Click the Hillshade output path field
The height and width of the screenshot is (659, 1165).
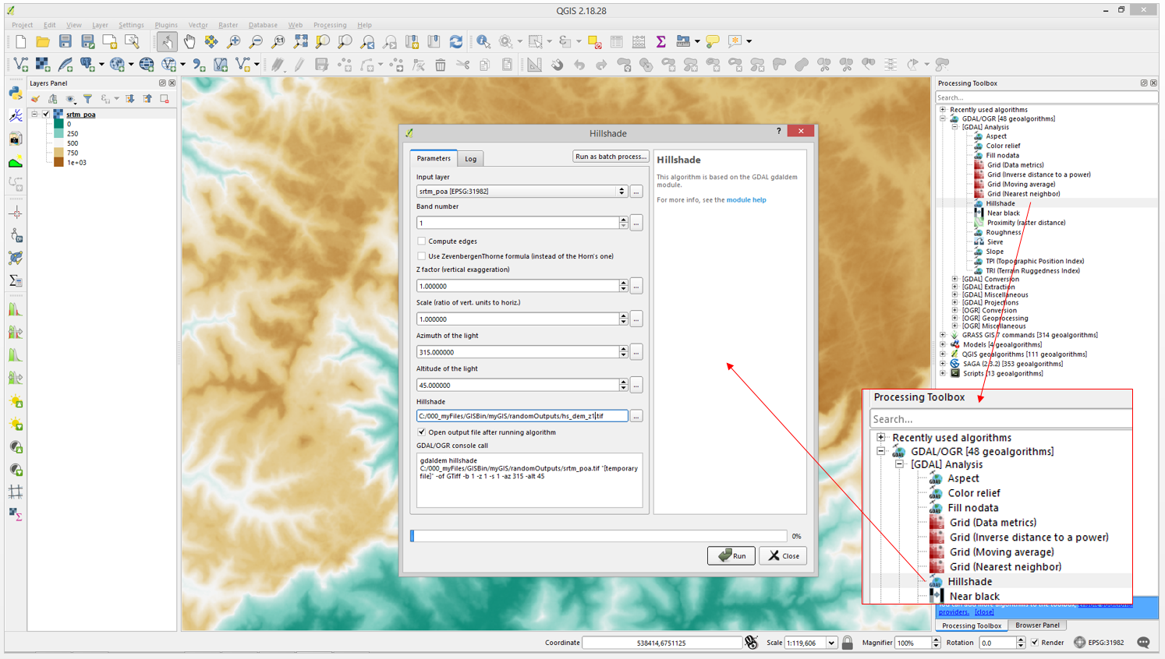pos(521,416)
